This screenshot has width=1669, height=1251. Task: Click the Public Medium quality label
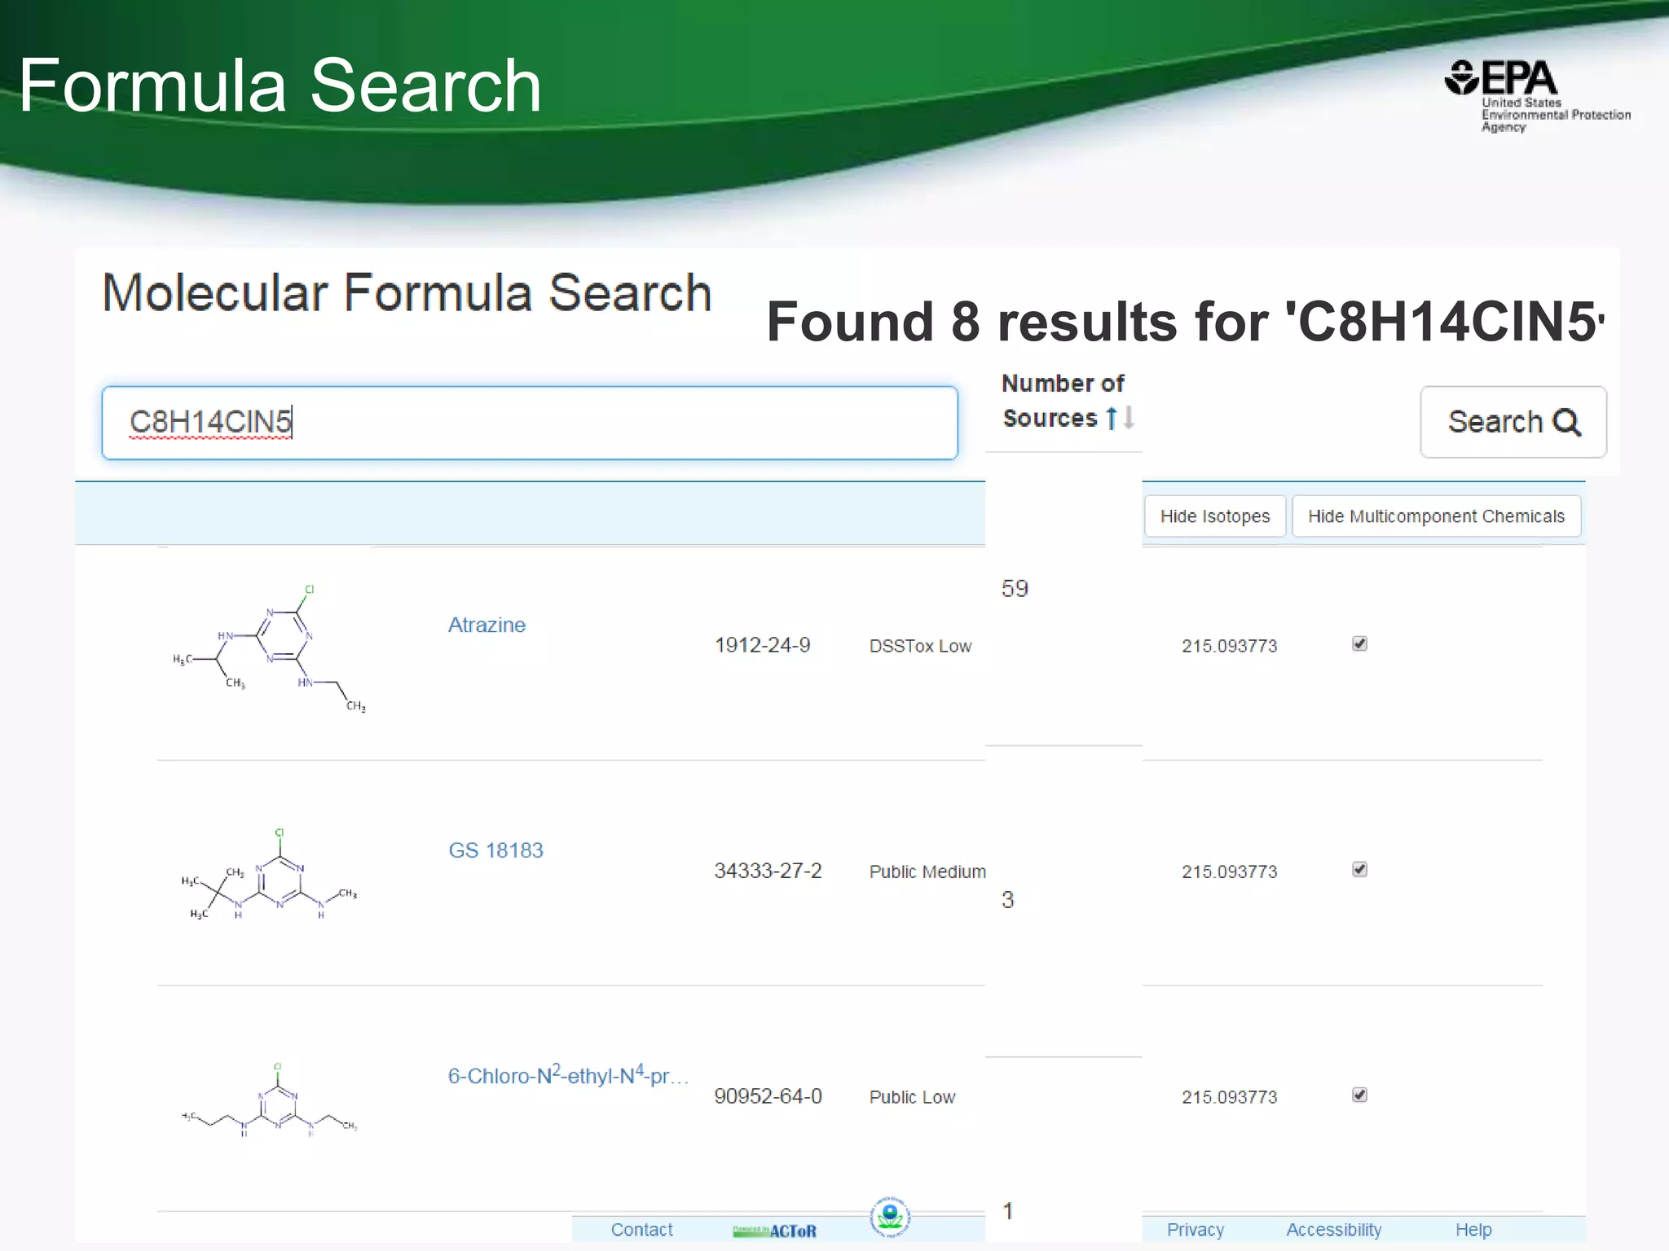[x=927, y=871]
